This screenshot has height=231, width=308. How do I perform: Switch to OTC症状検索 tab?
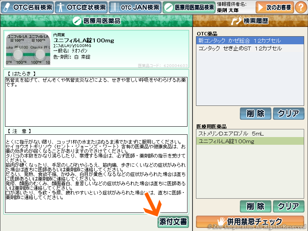click(x=81, y=7)
